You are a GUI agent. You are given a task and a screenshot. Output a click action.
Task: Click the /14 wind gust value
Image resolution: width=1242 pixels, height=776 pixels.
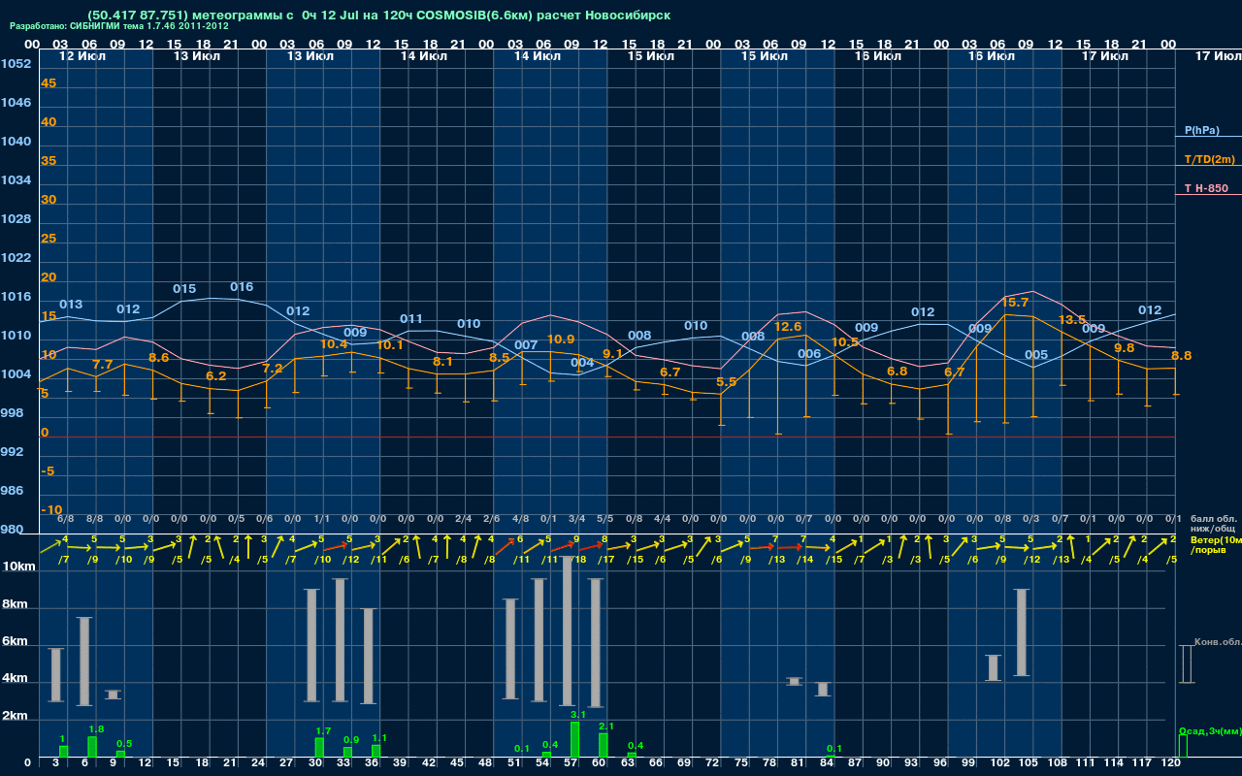tap(804, 560)
